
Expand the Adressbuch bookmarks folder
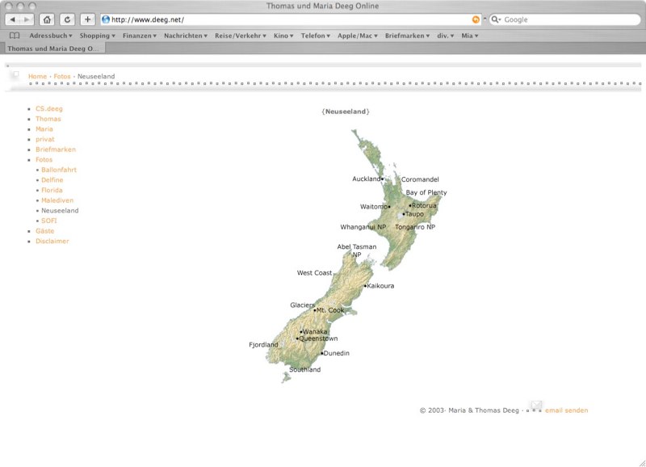click(50, 36)
